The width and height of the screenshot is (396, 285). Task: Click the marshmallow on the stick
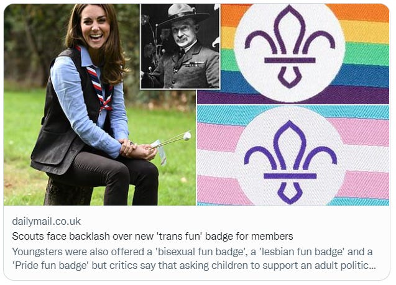187,136
